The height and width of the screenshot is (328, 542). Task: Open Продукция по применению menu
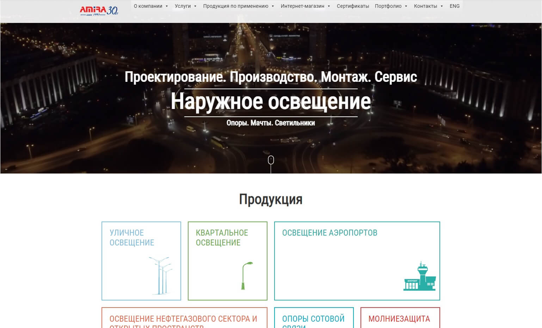tap(235, 6)
